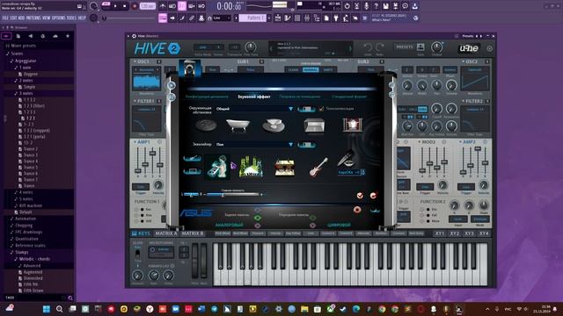Toggle the loudness compensation checkbox
The width and height of the screenshot is (563, 316).
pos(321,109)
